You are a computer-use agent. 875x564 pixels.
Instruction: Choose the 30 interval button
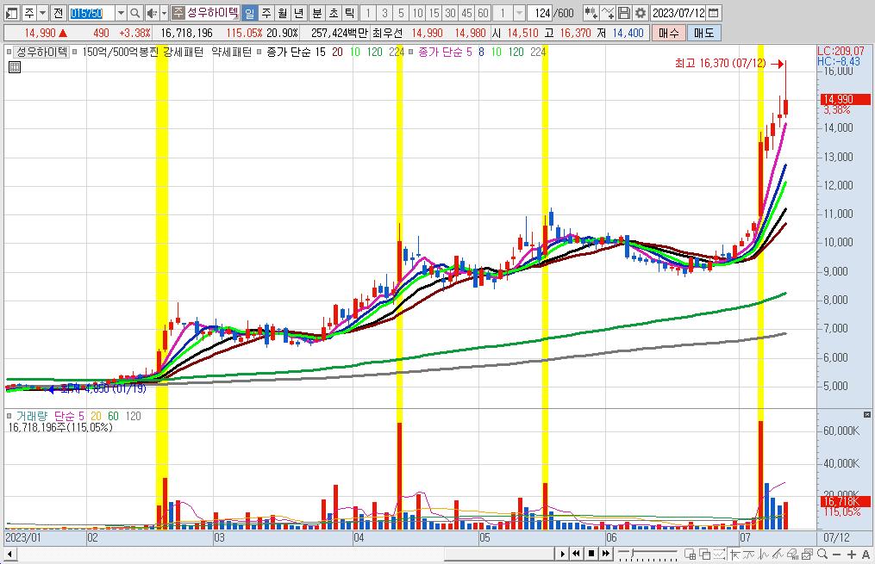coord(450,13)
